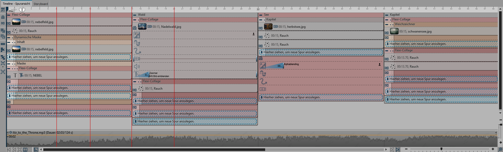Collapse the Kapitel under See
503x152 pixels.
[261, 20]
